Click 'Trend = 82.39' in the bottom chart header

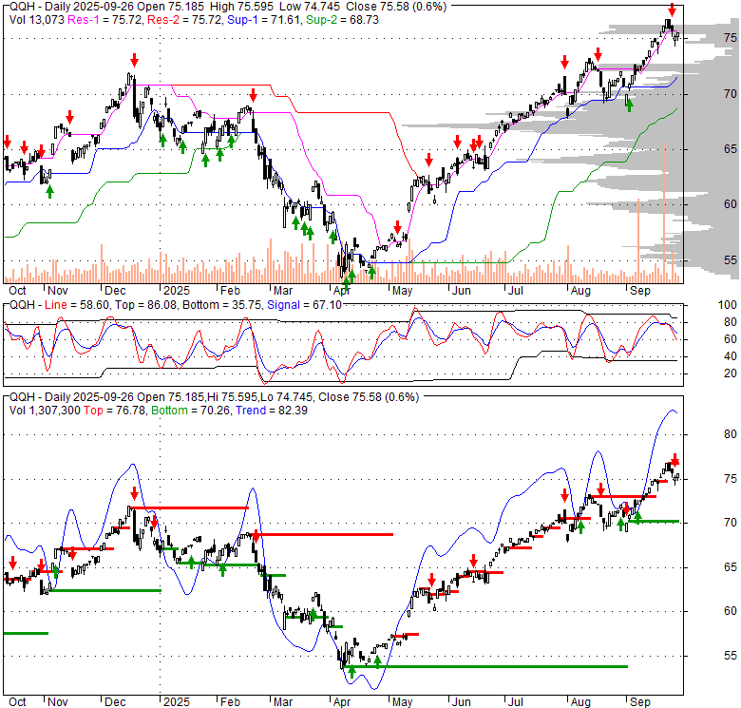(272, 411)
